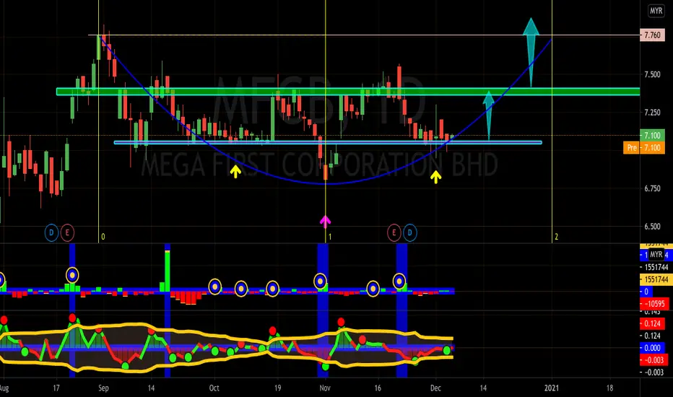Click the red -0.003 oscillator value label

click(654, 359)
